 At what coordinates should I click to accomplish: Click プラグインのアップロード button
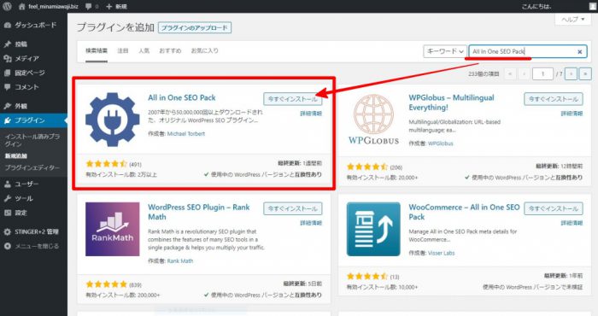[195, 28]
